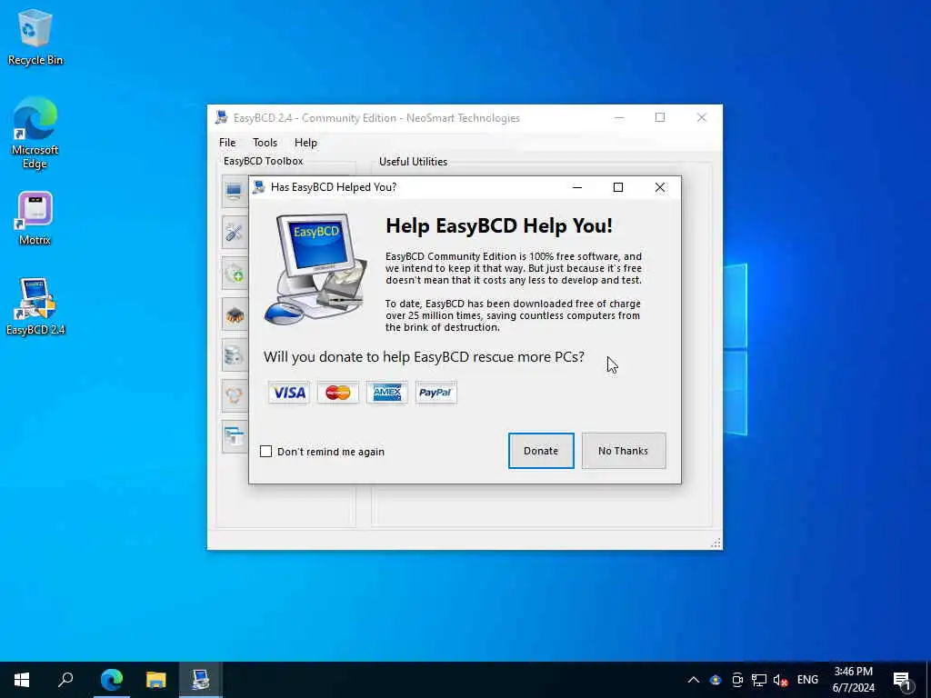
Task: Minimize the Has EasyBCD Helped You dialog
Action: tap(577, 187)
